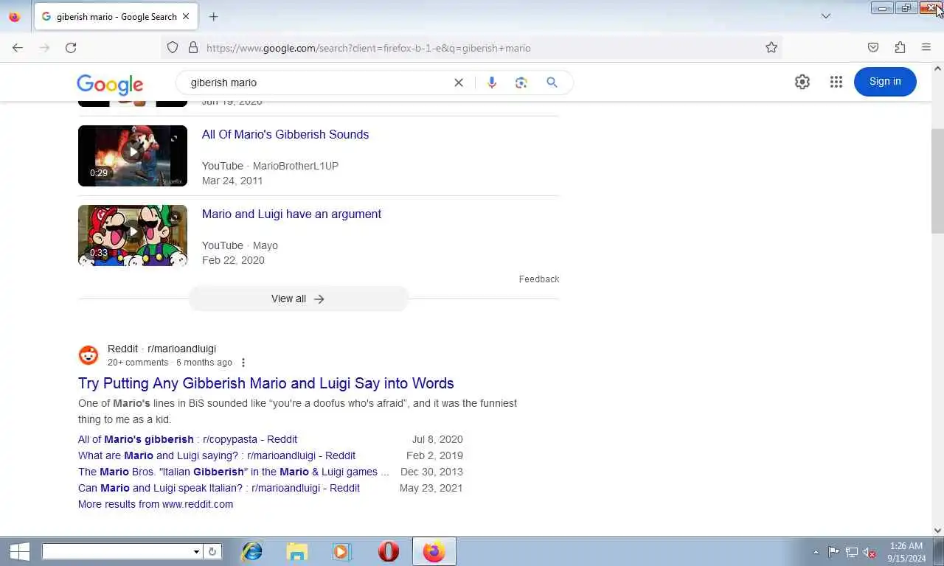Open All Of Mario's Gibberish Sounds link
Viewport: 944px width, 566px height.
click(285, 134)
